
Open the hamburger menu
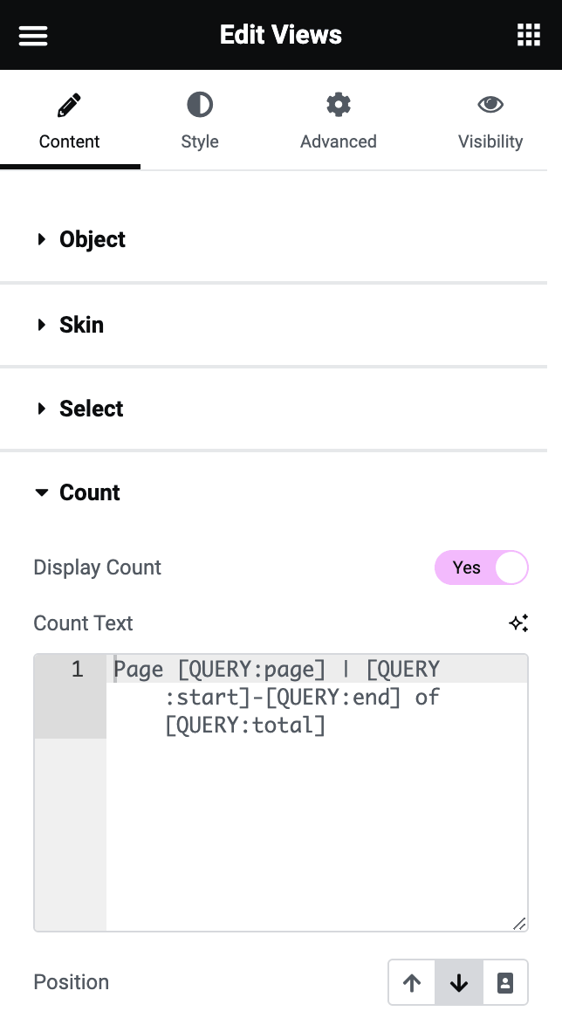pyautogui.click(x=33, y=35)
